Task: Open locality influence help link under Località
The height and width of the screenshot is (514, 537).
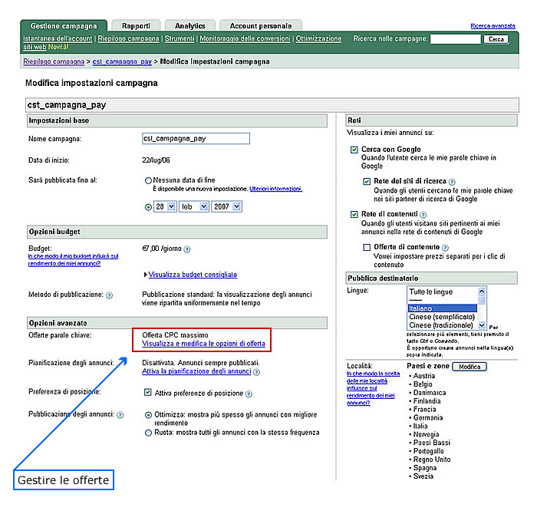Action: (373, 388)
